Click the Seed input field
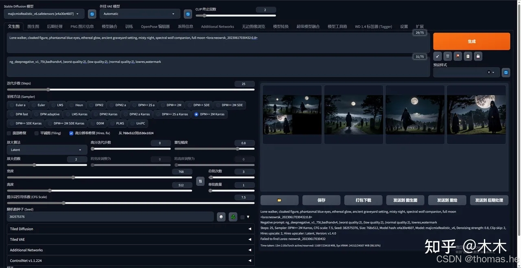Screen dimensions: 521x268 point(110,217)
